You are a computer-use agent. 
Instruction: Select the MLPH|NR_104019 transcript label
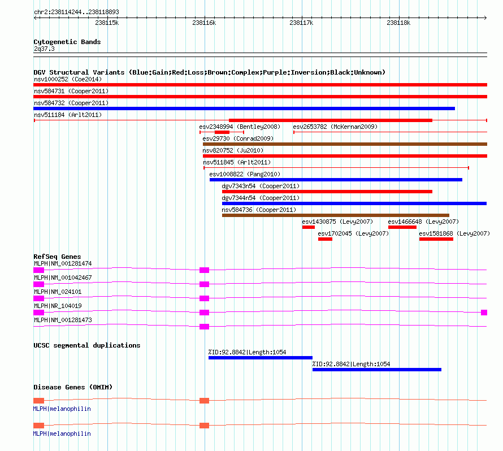click(58, 306)
